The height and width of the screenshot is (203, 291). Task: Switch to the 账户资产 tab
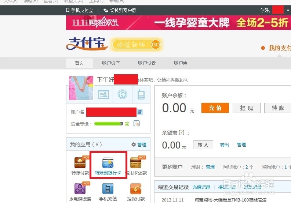(111, 63)
